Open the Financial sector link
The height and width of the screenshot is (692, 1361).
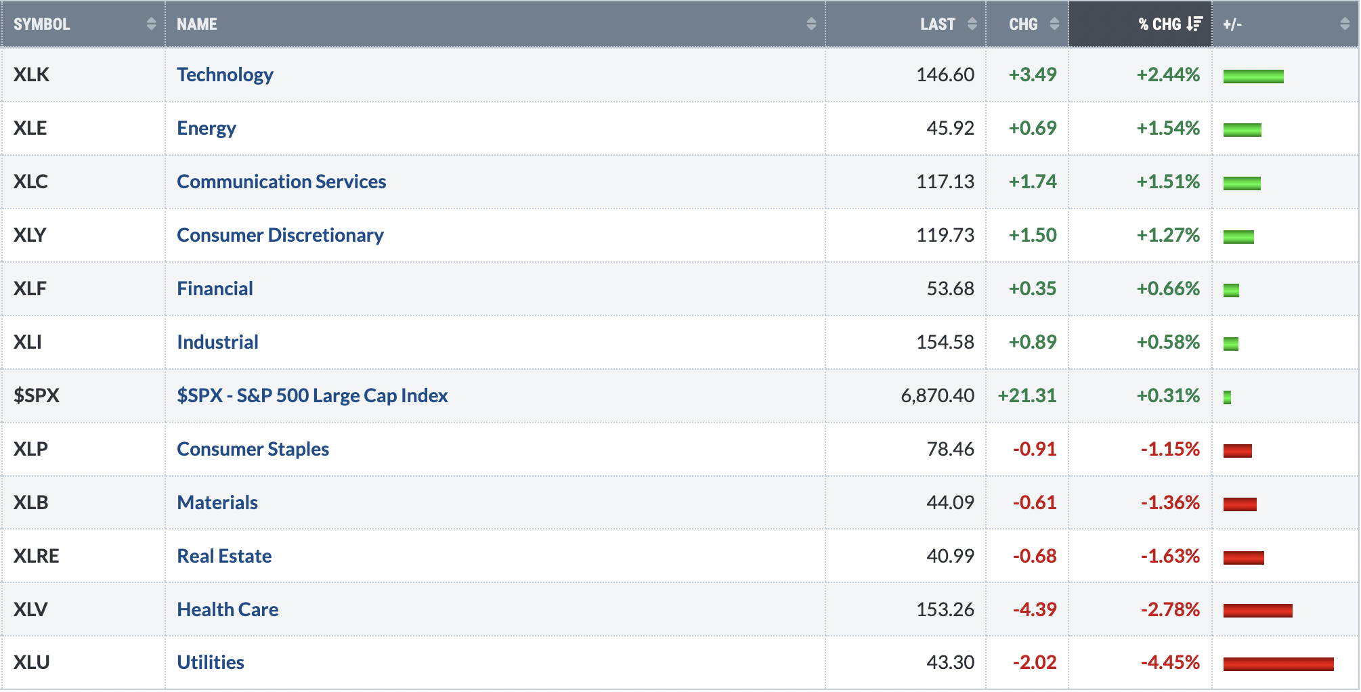tap(215, 288)
